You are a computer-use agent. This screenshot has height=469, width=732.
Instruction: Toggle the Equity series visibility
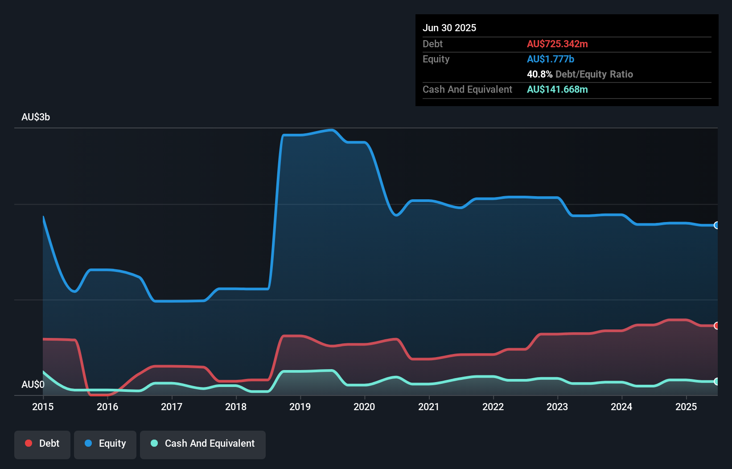pyautogui.click(x=105, y=444)
